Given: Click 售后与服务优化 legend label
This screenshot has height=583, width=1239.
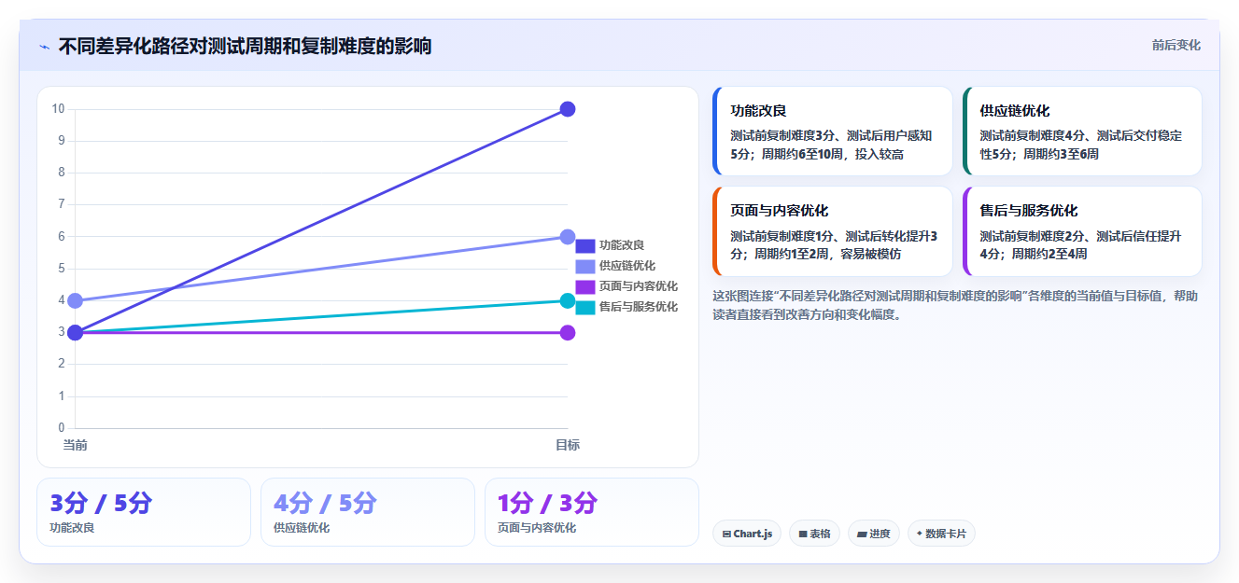Looking at the screenshot, I should click(x=639, y=307).
